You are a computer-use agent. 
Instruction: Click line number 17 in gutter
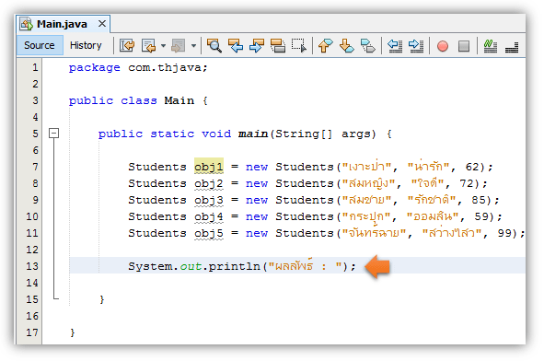(x=32, y=332)
